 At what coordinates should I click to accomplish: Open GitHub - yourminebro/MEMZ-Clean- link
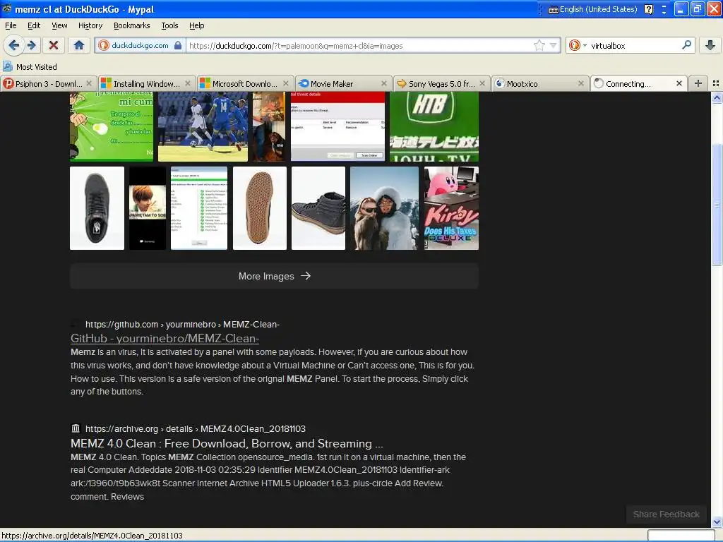pos(165,338)
